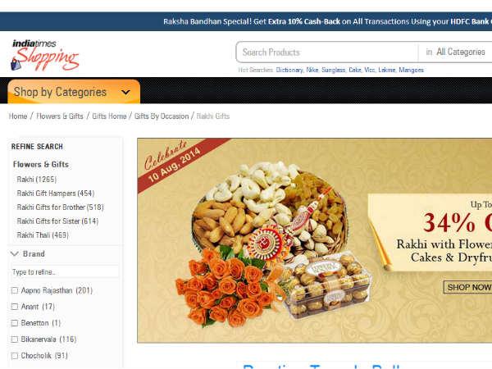Select the Bikanervala brand checkbox
Image resolution: width=492 pixels, height=369 pixels.
(x=15, y=339)
